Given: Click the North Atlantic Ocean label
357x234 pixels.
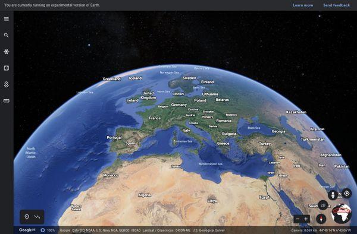Looking at the screenshot, I should [x=31, y=153].
